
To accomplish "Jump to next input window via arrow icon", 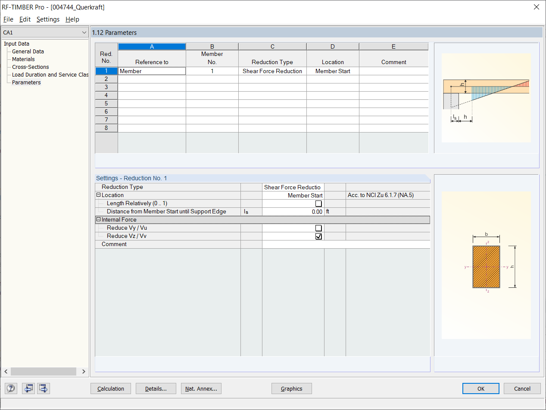I will pos(43,388).
